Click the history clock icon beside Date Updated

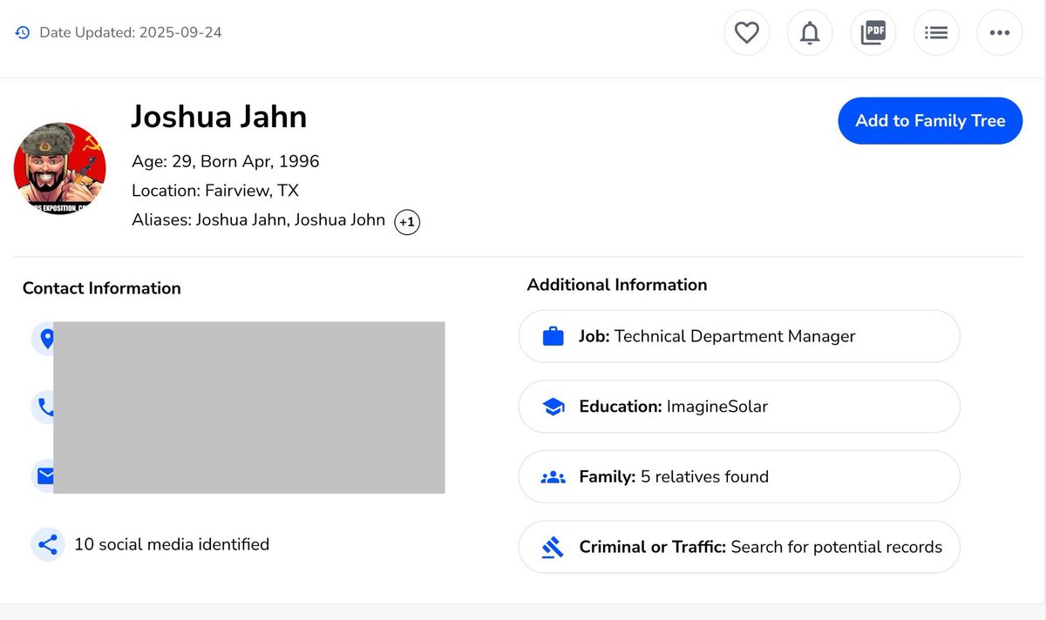(23, 33)
